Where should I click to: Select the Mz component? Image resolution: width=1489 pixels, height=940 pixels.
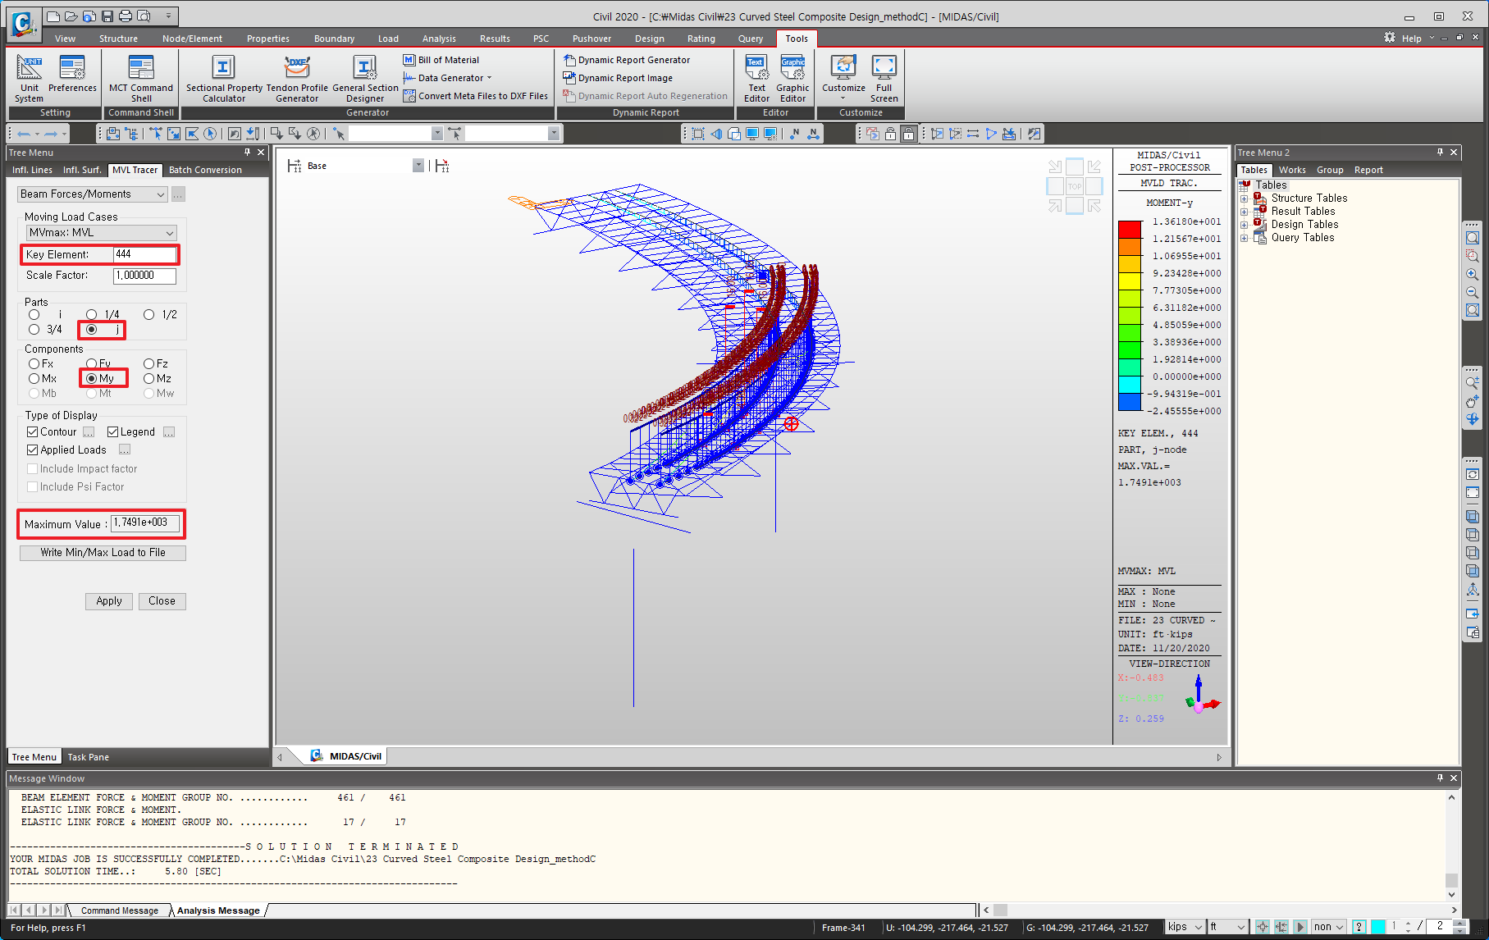148,378
